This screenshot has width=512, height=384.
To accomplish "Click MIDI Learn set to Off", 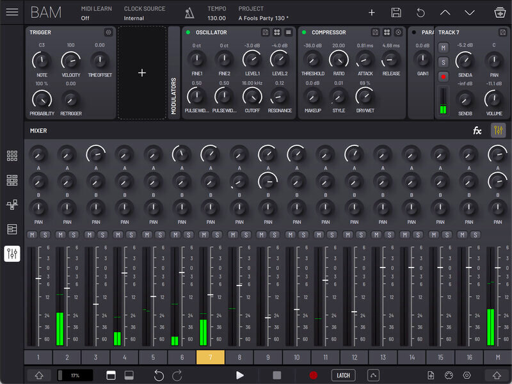I will pyautogui.click(x=96, y=14).
